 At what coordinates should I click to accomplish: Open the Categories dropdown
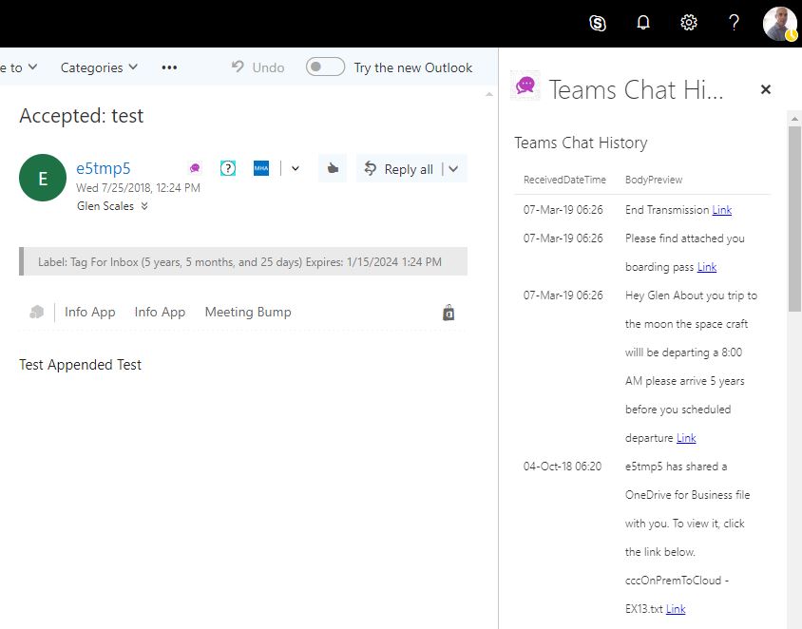click(x=99, y=67)
